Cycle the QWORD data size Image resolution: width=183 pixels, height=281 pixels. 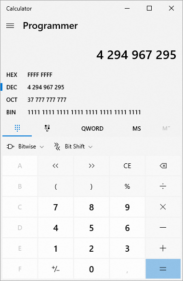[92, 129]
